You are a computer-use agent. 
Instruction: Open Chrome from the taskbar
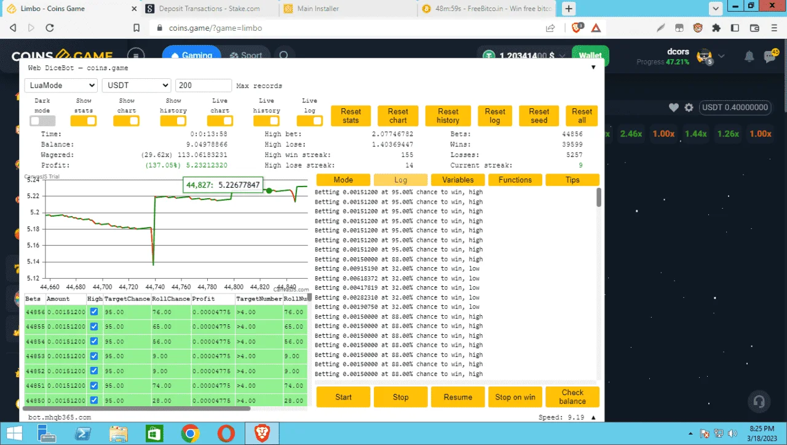click(191, 434)
